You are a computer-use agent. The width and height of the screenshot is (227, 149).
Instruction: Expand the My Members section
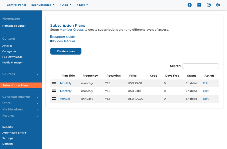click(x=21, y=109)
